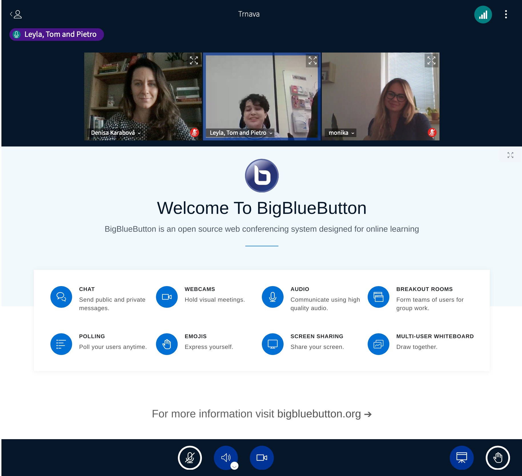Click the monika webcam video

click(x=380, y=94)
